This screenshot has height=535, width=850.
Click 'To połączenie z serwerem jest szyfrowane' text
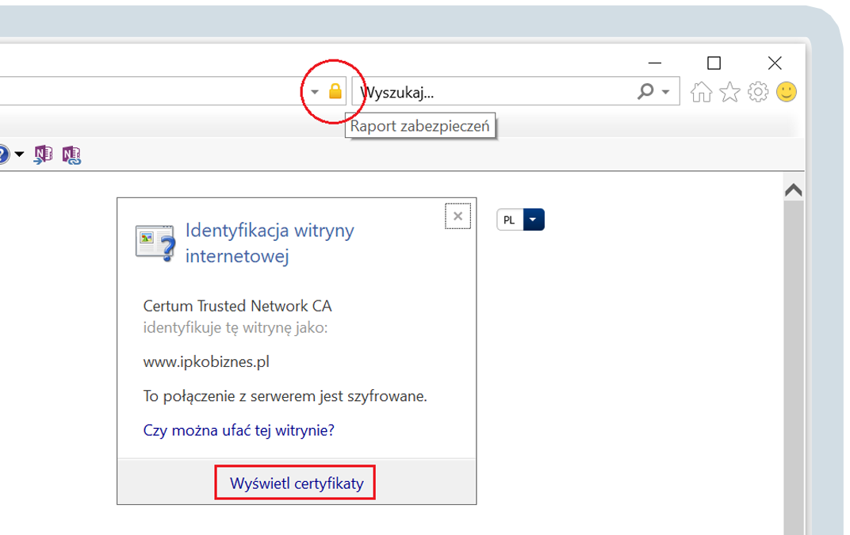tap(285, 396)
